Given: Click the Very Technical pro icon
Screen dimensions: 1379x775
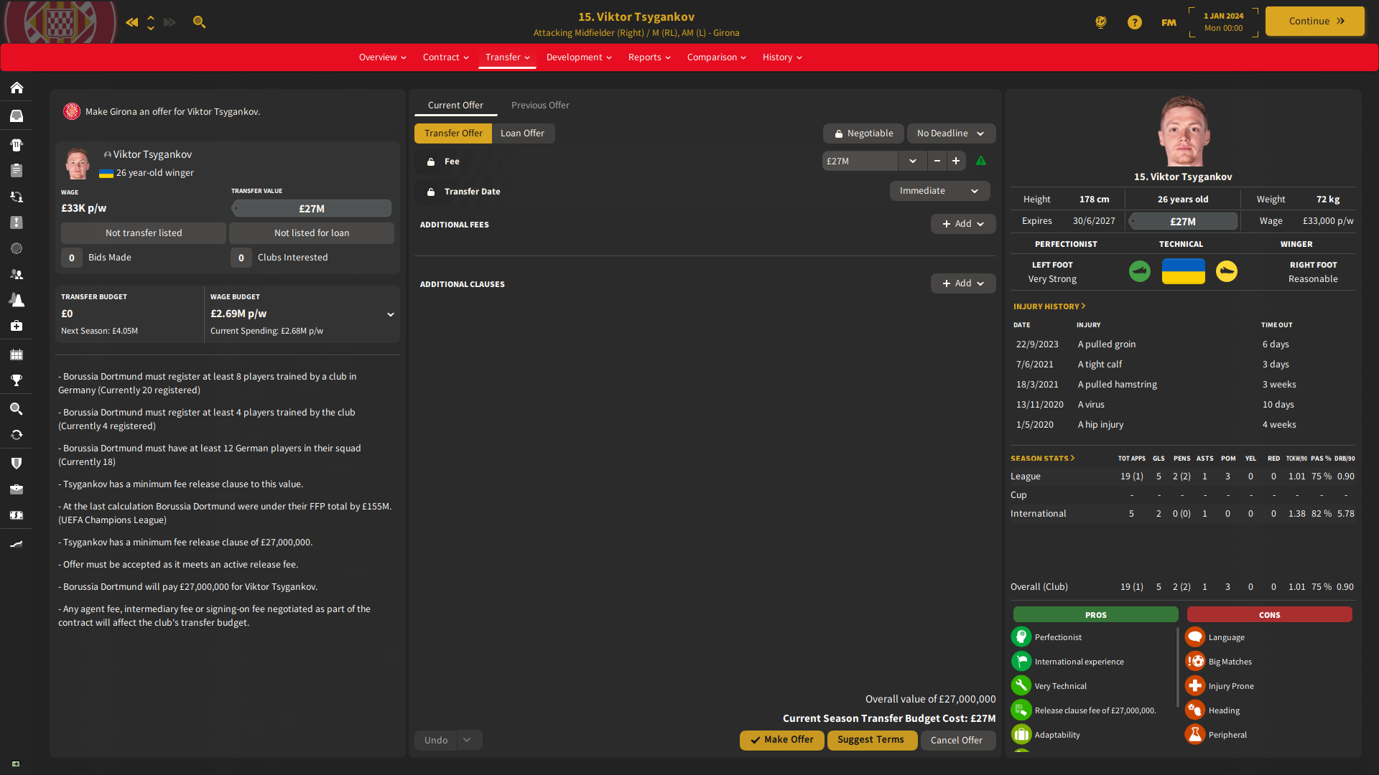Looking at the screenshot, I should point(1021,685).
